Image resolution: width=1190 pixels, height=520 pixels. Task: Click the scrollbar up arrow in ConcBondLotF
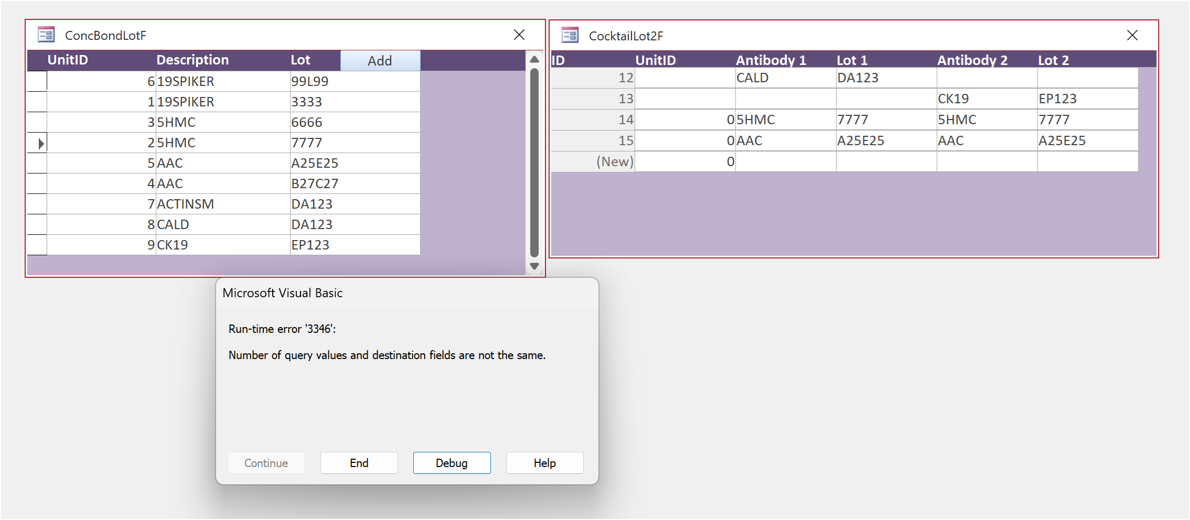pos(534,59)
